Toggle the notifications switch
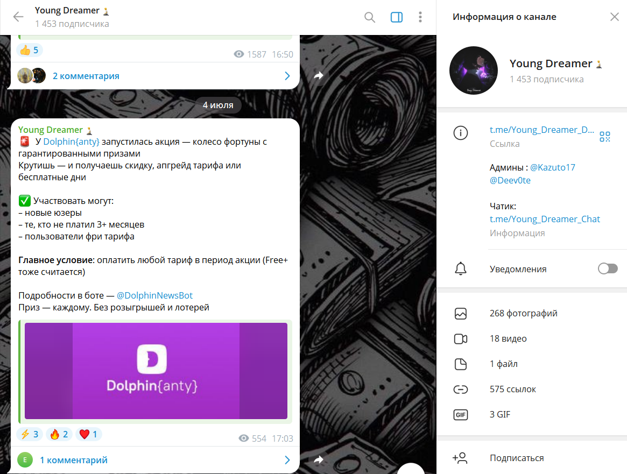 point(608,268)
